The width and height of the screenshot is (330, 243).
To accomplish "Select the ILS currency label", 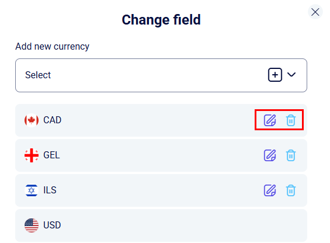I will pos(50,190).
